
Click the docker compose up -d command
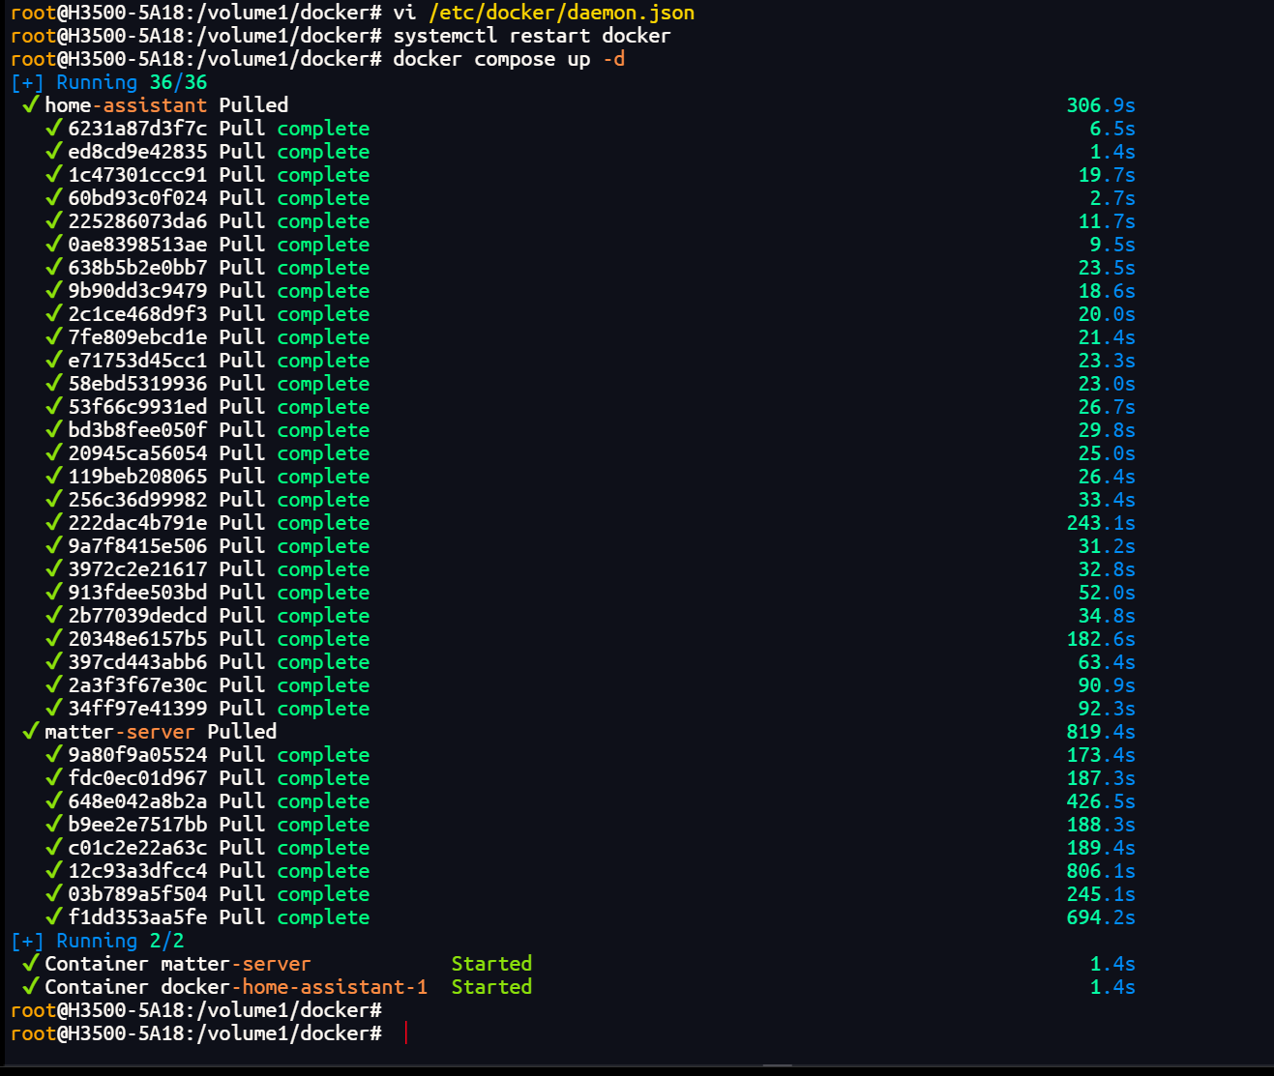click(509, 59)
